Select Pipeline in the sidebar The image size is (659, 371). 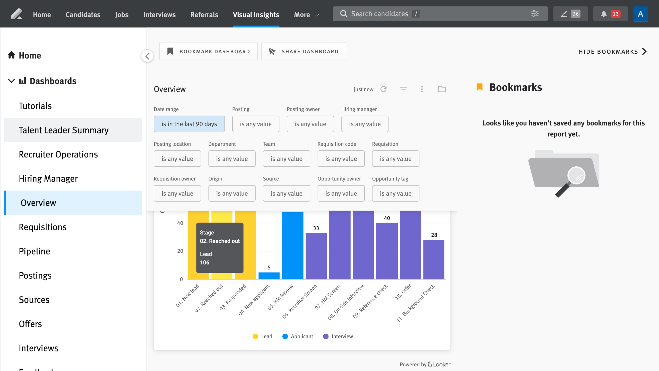tap(34, 251)
